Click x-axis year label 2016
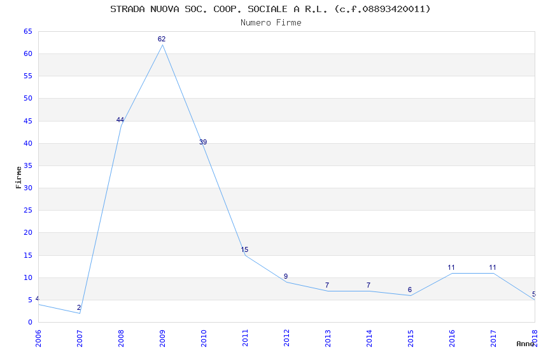Viewport: 541px width, 350px height. [452, 339]
